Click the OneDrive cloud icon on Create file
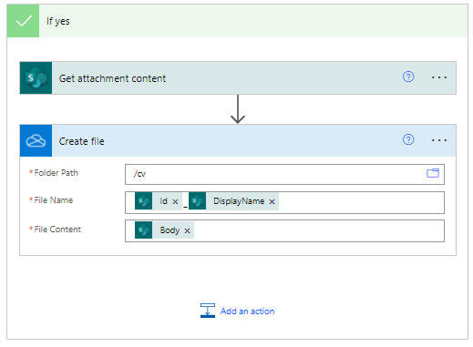This screenshot has width=473, height=347. click(x=36, y=140)
